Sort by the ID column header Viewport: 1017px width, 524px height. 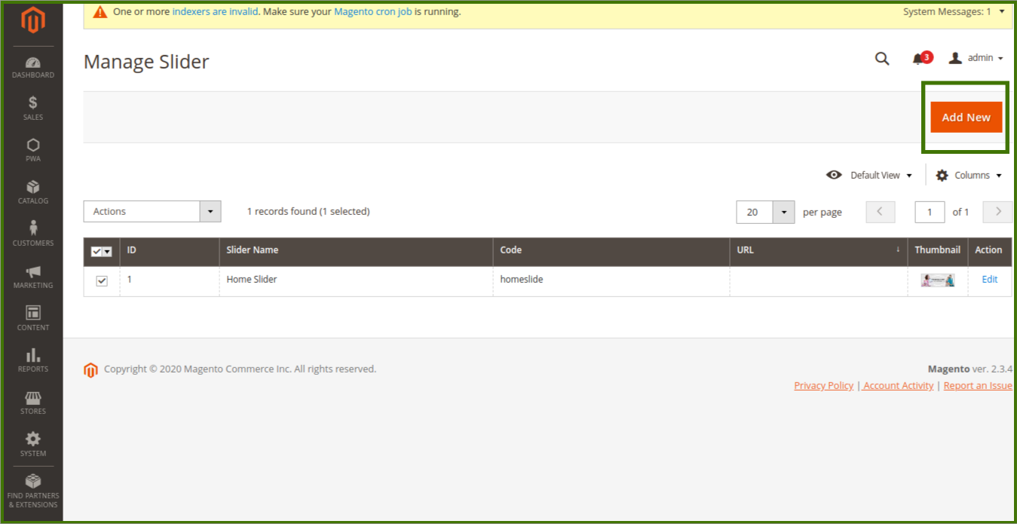[170, 250]
